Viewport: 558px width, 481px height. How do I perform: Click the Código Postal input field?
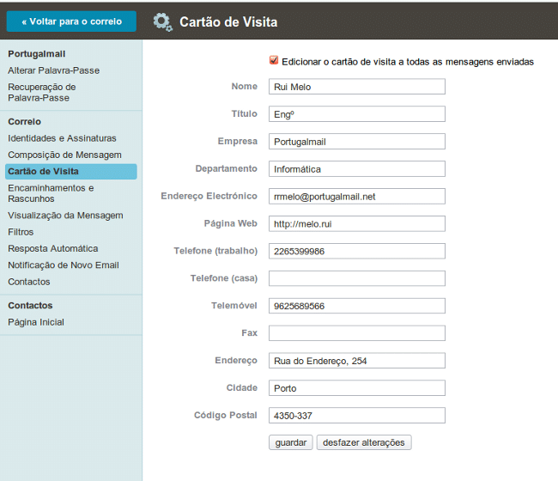point(356,416)
